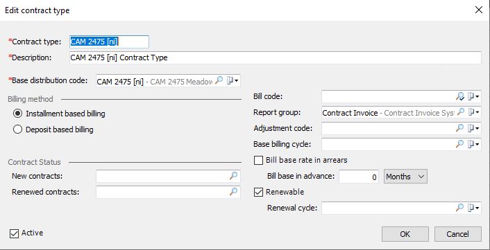Screen dimensions: 490x250
Task: Click into the Contract type field
Action: tap(110, 42)
